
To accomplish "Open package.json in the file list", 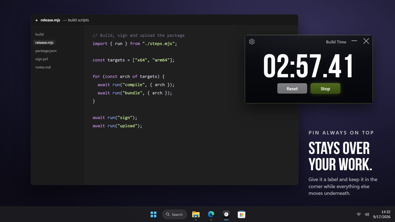I will (46, 51).
